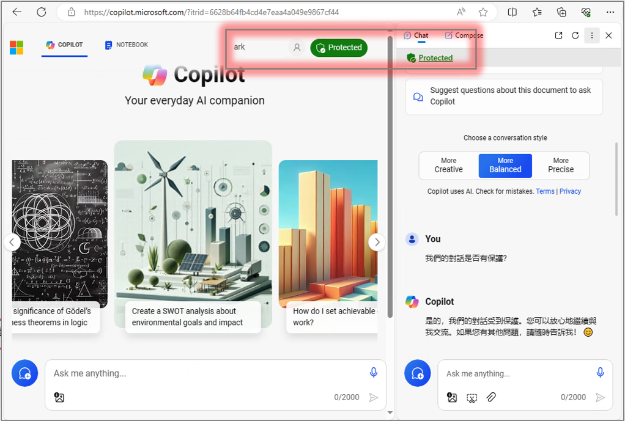Image resolution: width=625 pixels, height=421 pixels.
Task: Open the browser Settings and more menu
Action: pos(610,12)
